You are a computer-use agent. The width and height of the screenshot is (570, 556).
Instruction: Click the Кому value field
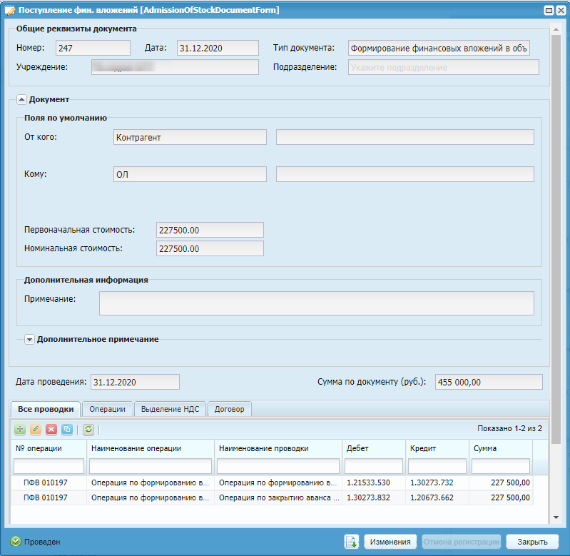(405, 174)
